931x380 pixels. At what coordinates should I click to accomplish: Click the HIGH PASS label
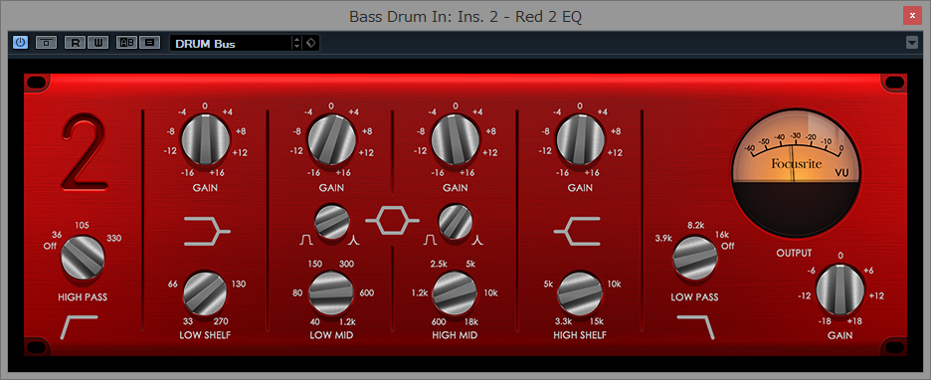coord(83,296)
